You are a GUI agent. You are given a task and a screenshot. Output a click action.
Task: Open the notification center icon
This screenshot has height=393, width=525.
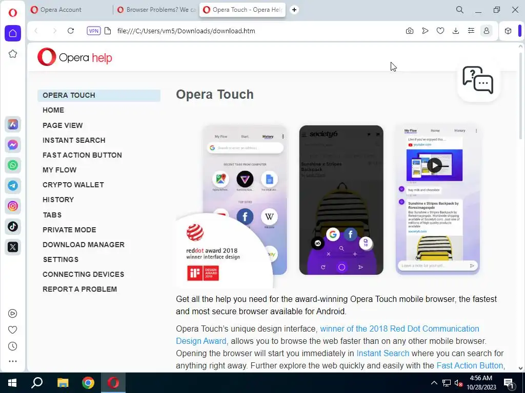pyautogui.click(x=509, y=383)
